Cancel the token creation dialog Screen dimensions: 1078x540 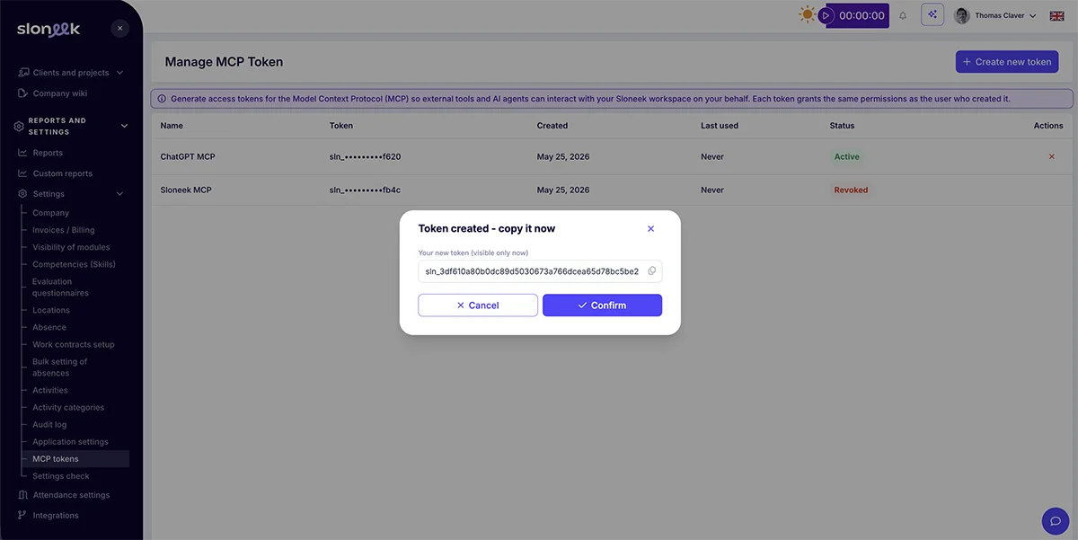pos(478,305)
